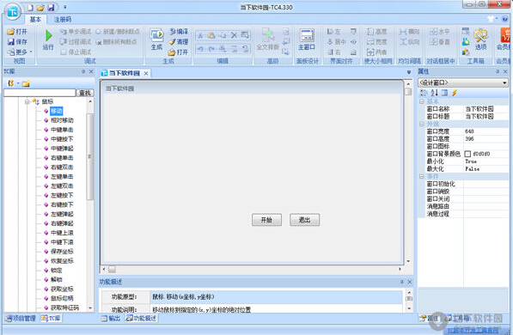Click the 窗口宽度 value 648
Viewport: 513px width, 335px height.
(x=469, y=131)
